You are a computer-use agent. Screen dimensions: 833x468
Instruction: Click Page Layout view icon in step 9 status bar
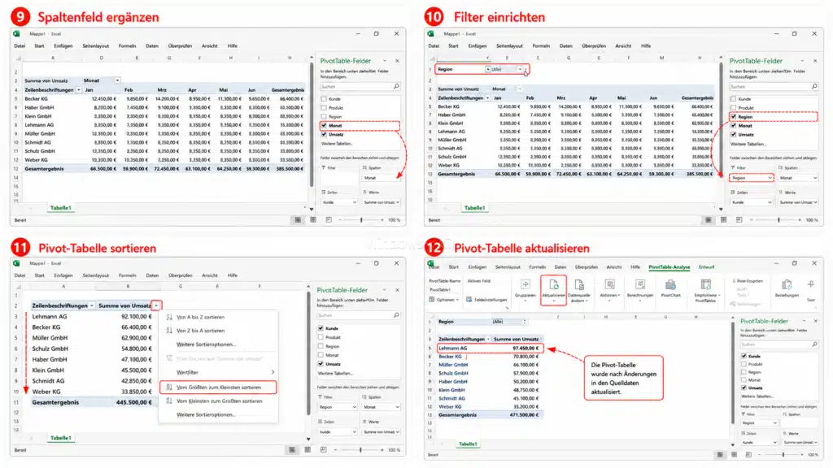313,219
